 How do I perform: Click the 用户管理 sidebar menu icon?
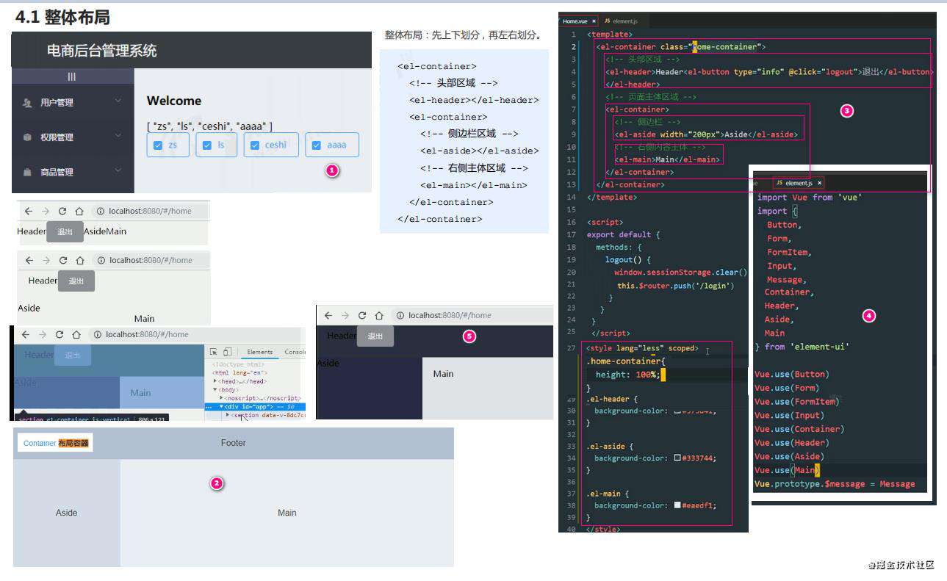point(27,103)
